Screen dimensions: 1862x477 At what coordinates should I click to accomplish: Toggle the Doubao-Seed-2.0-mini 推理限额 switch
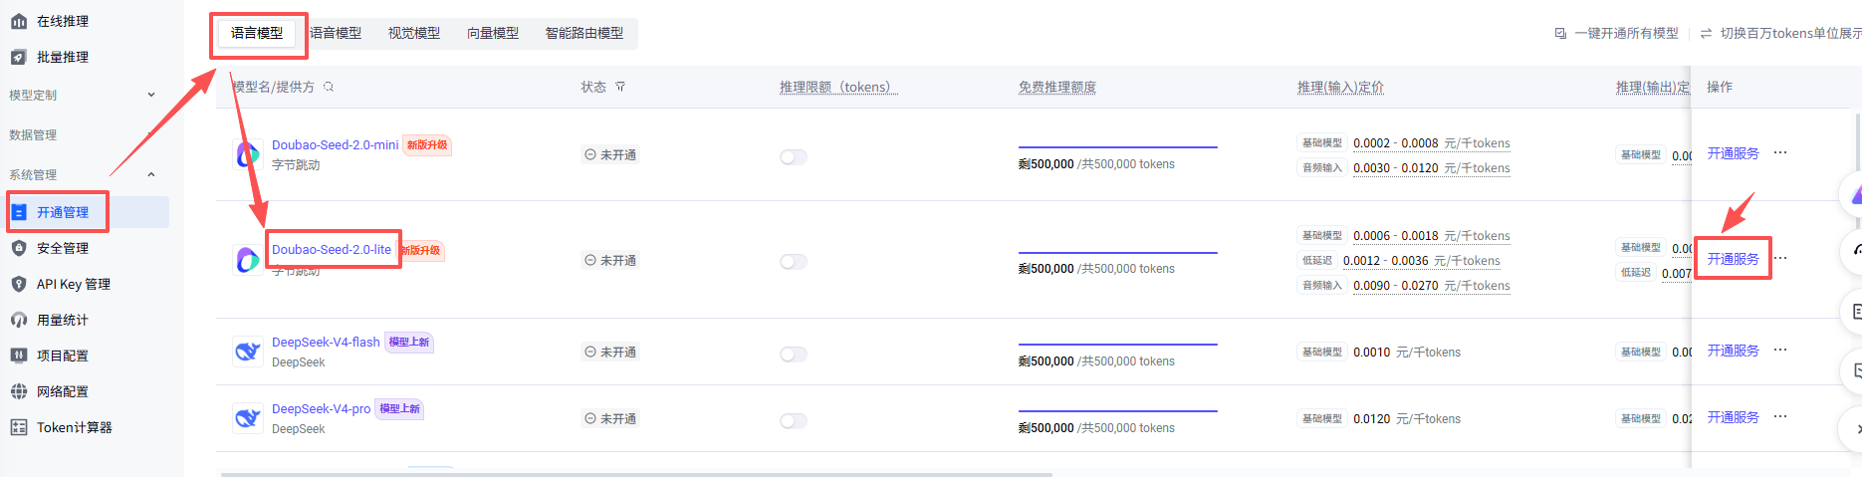(794, 156)
